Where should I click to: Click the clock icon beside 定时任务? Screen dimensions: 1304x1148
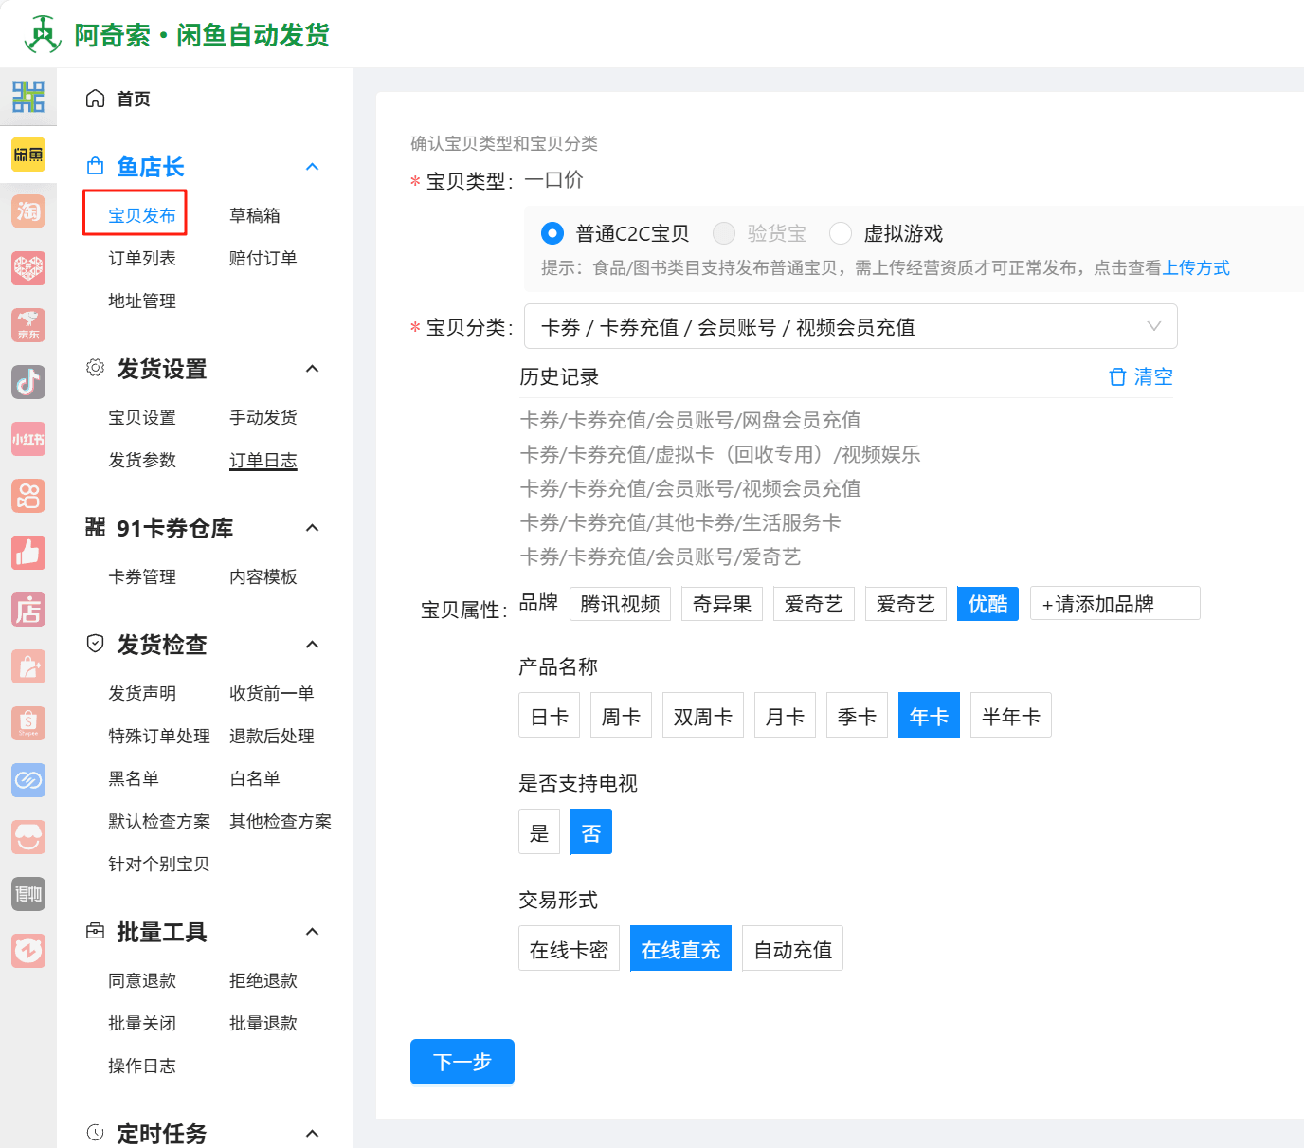pyautogui.click(x=95, y=1133)
